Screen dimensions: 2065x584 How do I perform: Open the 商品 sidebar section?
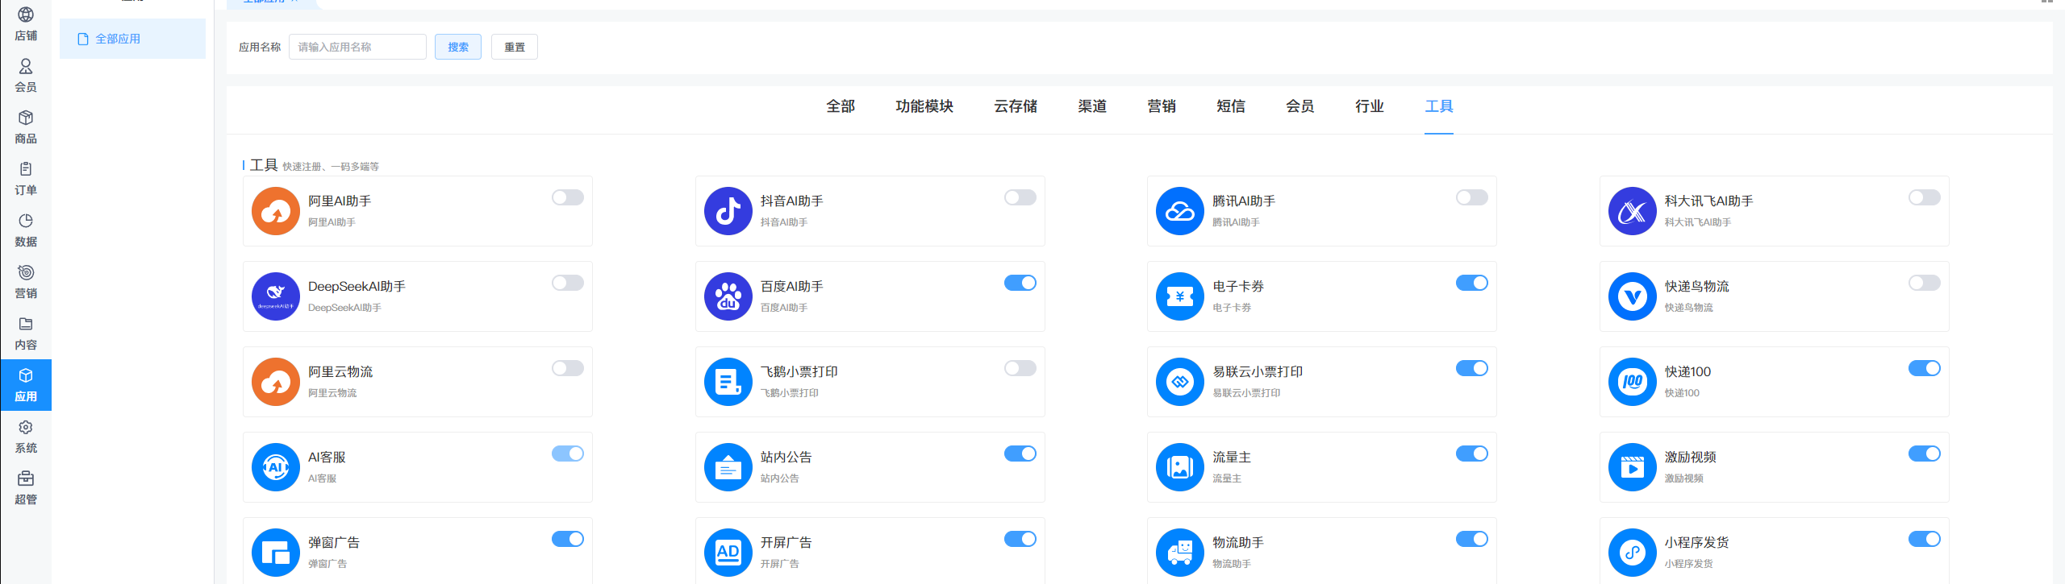(x=26, y=127)
